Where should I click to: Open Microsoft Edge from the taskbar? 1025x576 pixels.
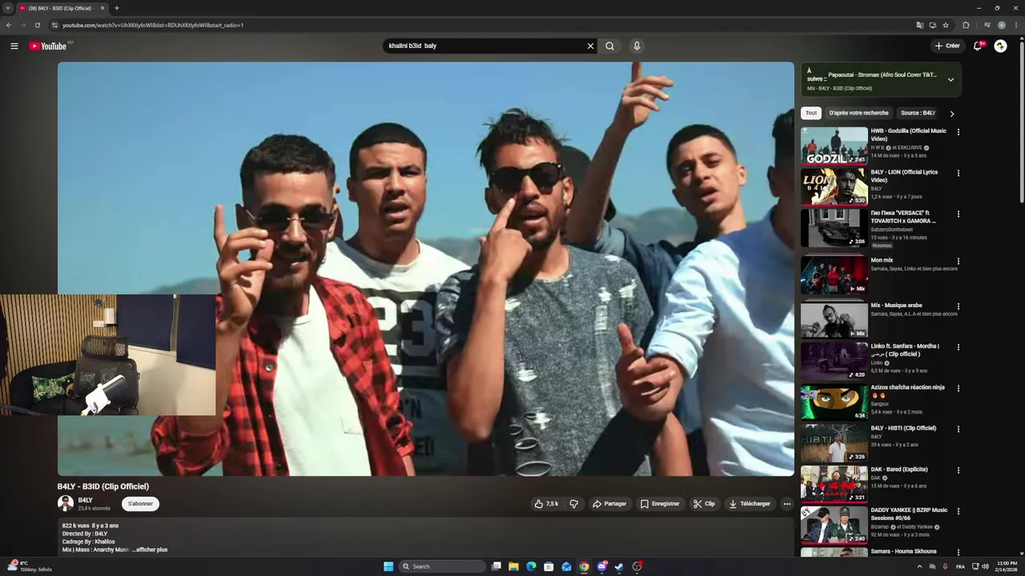pyautogui.click(x=531, y=566)
